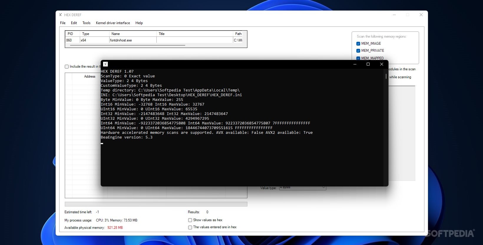Close the console window
The width and height of the screenshot is (483, 245).
[382, 64]
